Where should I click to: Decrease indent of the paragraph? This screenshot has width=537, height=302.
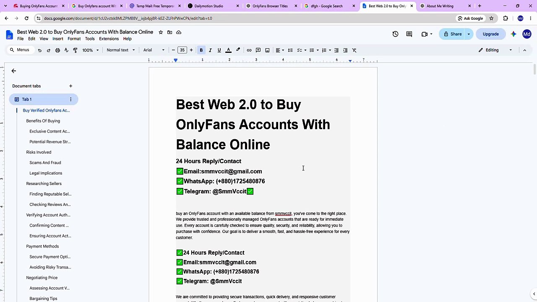(x=336, y=50)
